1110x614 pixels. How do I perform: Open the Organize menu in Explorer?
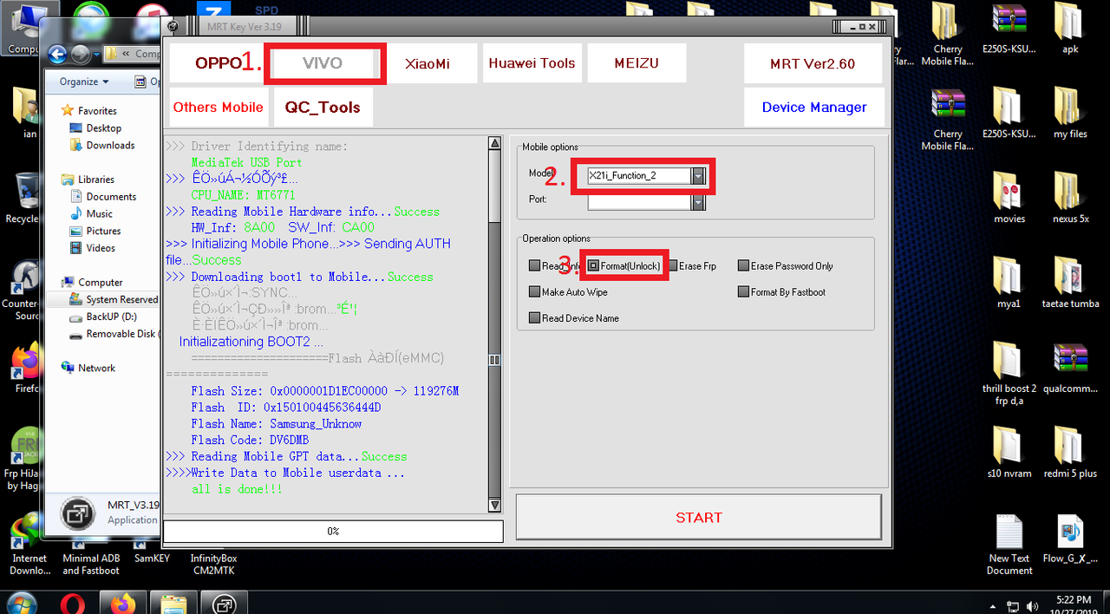click(84, 82)
